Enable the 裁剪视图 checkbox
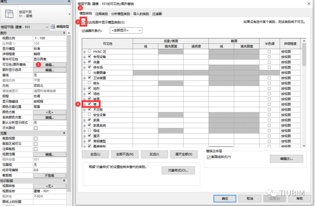Viewport: 315px width, 206px height. tap(36, 139)
